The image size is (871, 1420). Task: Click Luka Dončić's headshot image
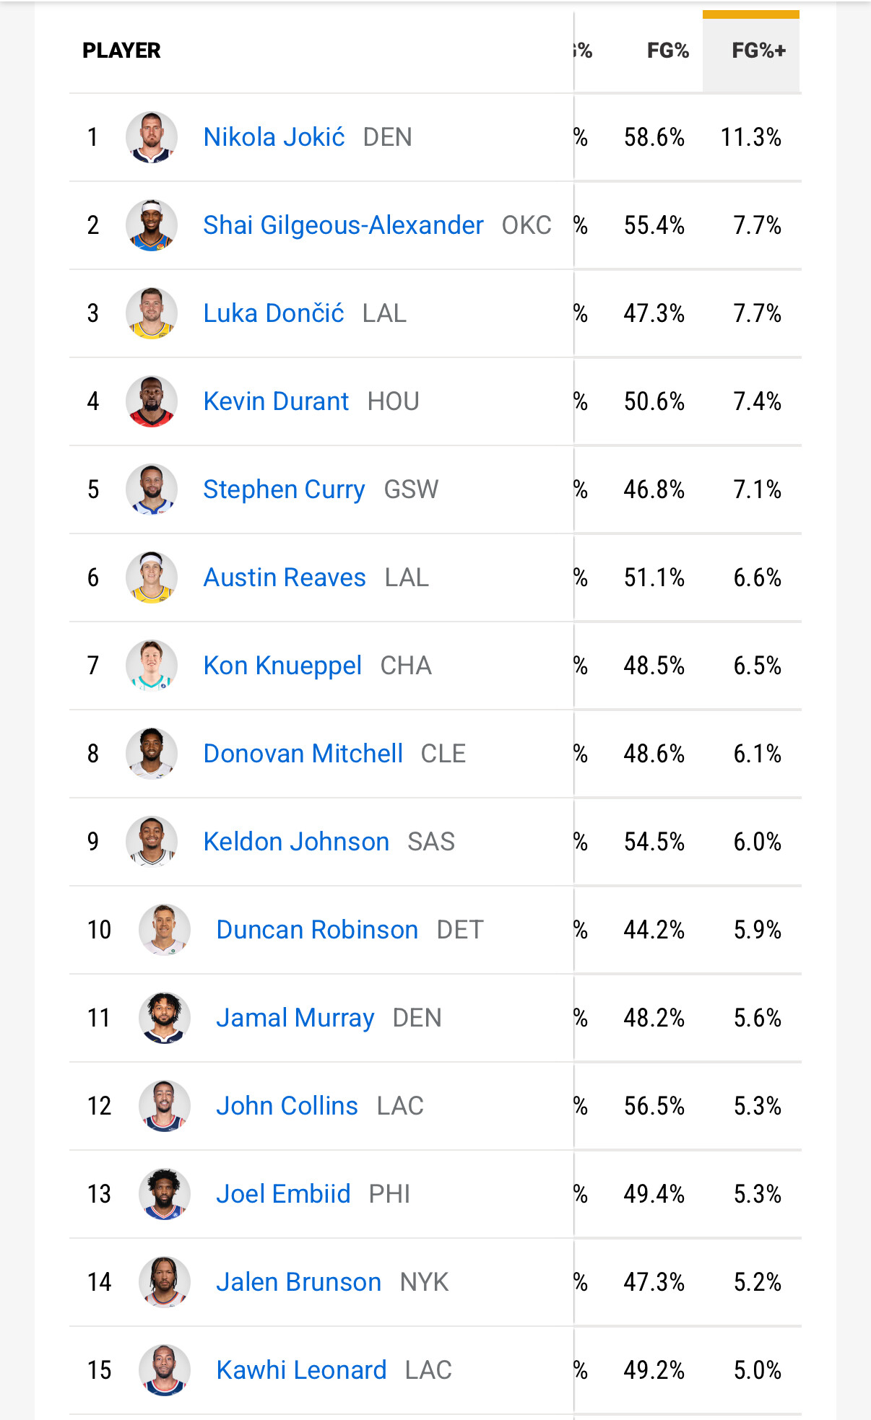[x=152, y=313]
